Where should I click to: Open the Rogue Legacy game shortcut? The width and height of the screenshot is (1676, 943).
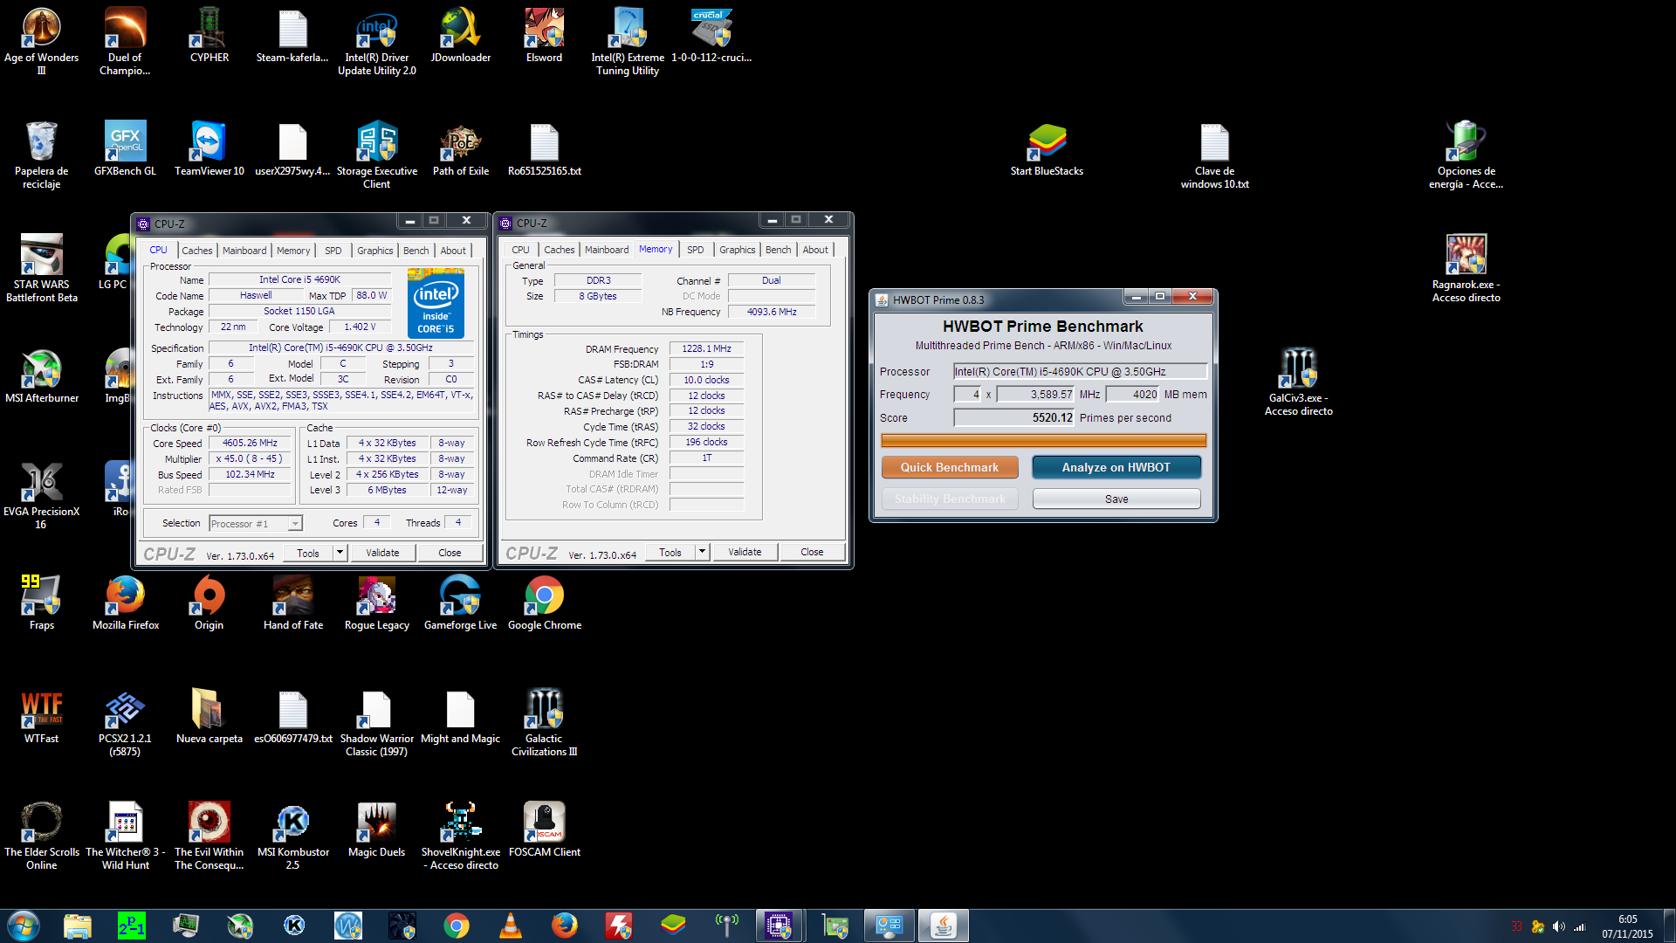click(x=376, y=602)
